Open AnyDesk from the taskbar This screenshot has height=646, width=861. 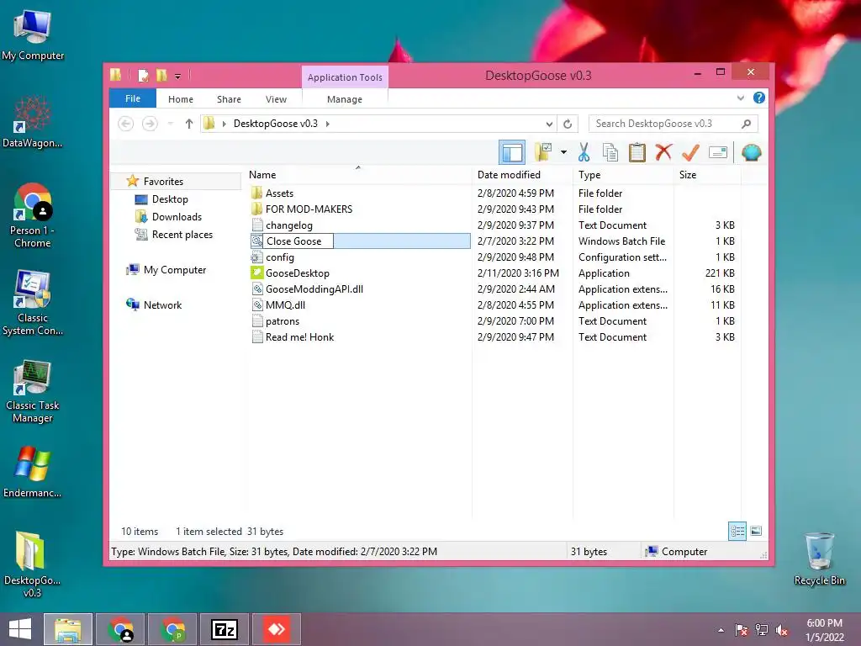click(276, 629)
